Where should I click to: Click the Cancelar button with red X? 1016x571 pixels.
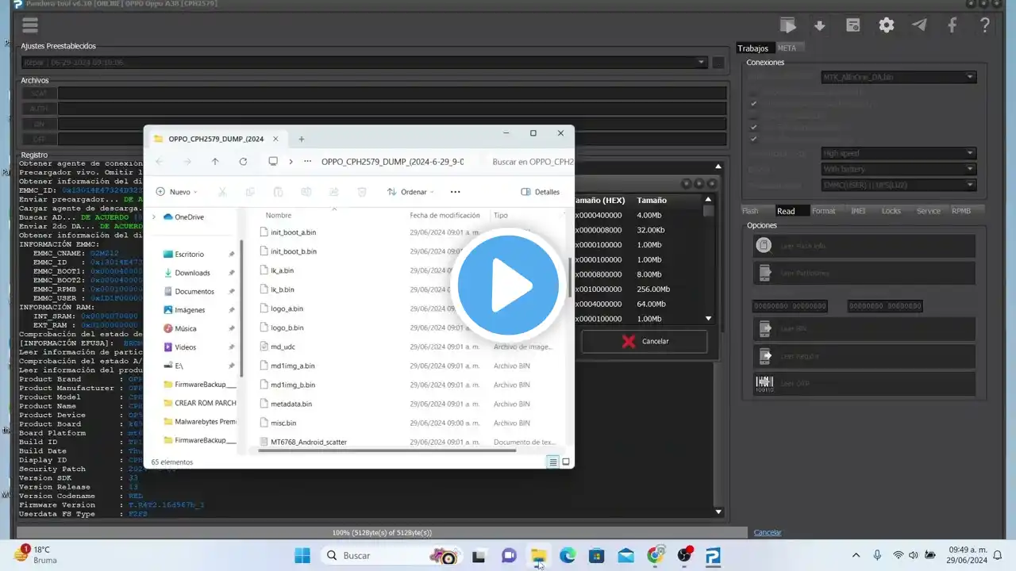(x=645, y=341)
